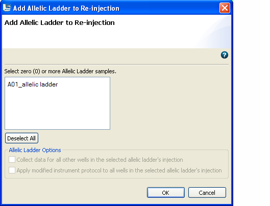Click the gradient swoosh in the header corner
270x206 pixels.
215,33
